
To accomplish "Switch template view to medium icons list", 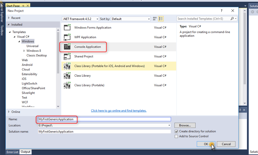I will (x=161, y=19).
